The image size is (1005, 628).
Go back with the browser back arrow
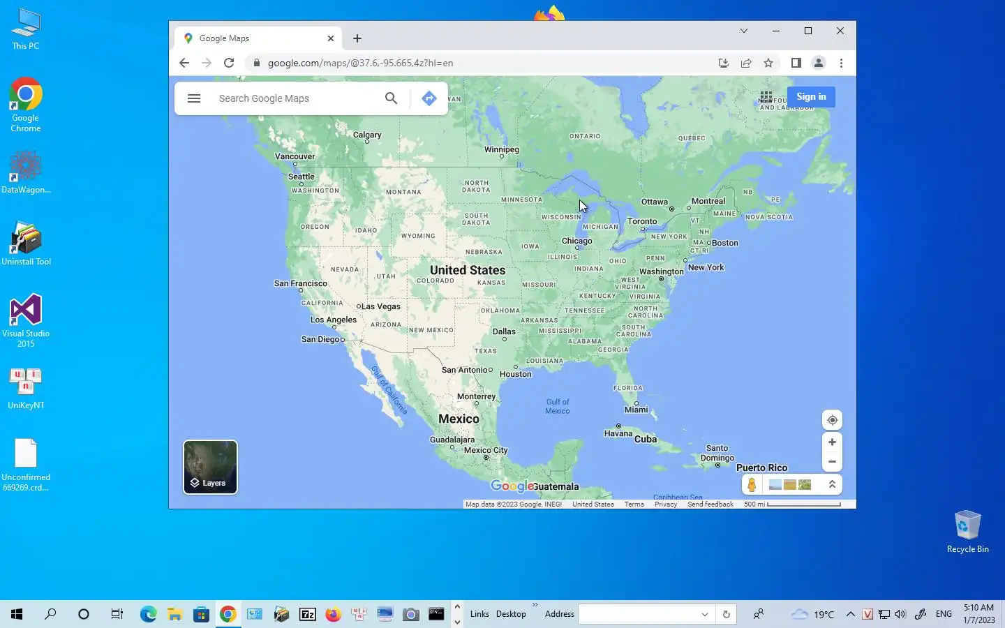[x=184, y=63]
